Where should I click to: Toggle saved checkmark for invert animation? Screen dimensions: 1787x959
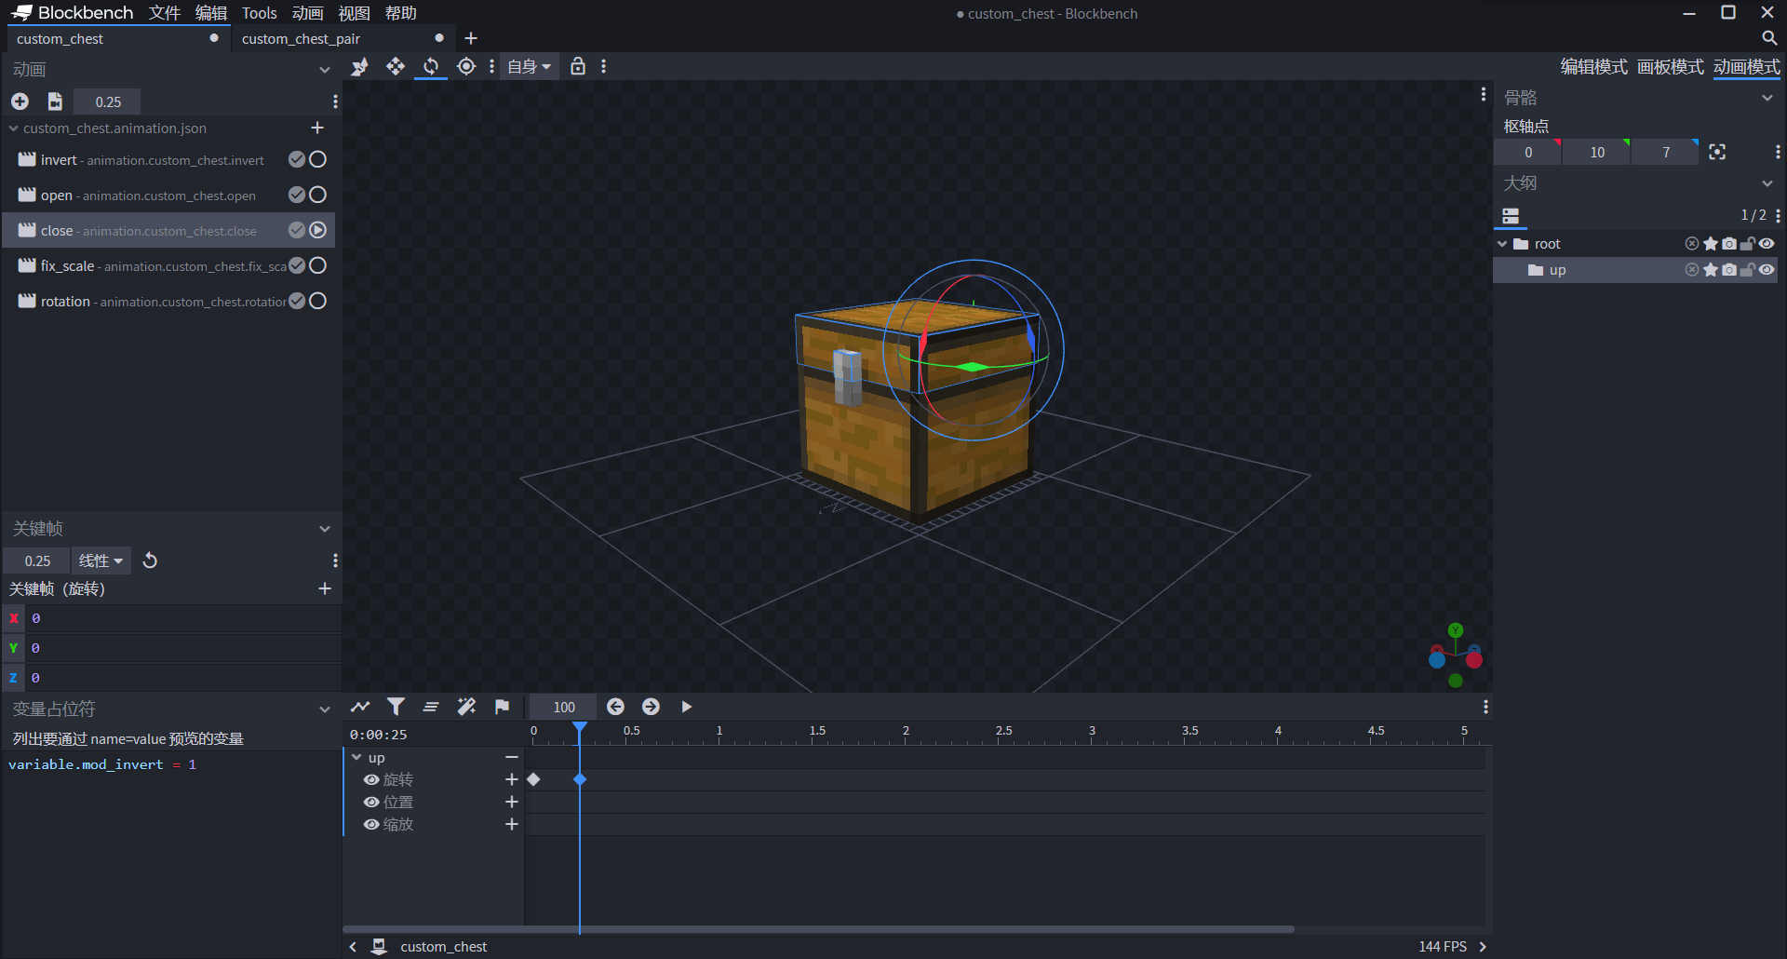(297, 159)
